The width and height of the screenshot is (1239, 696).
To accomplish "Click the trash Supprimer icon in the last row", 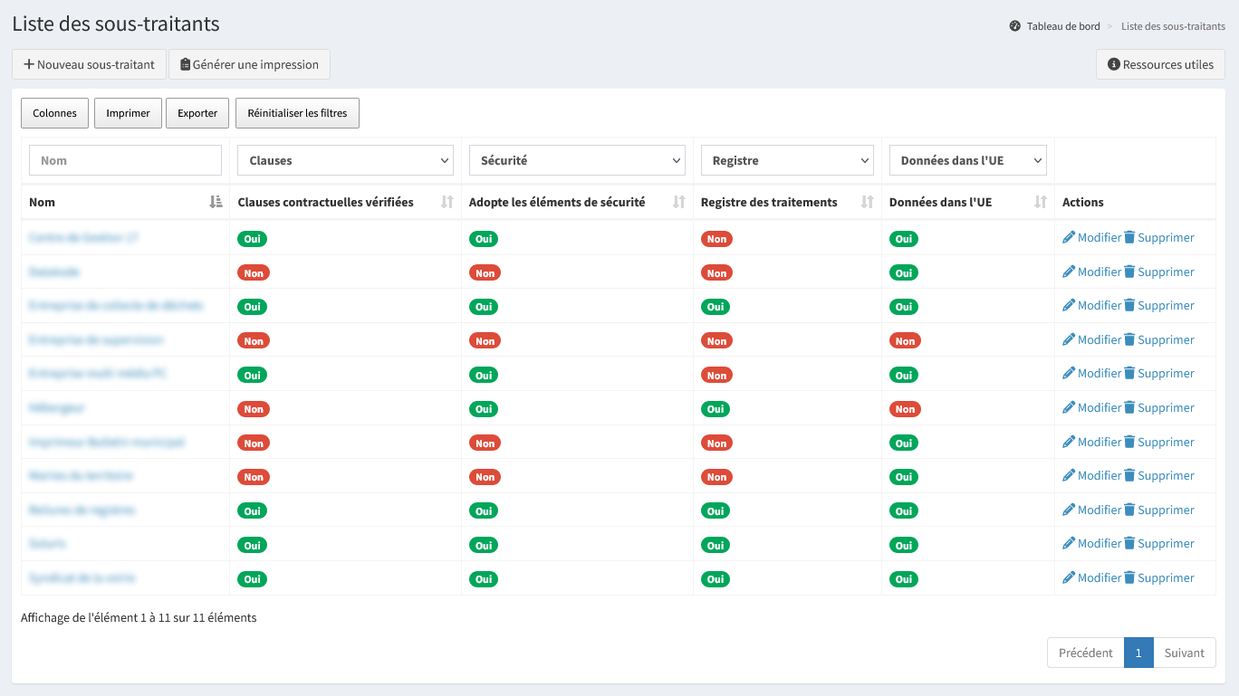I will (x=1129, y=577).
